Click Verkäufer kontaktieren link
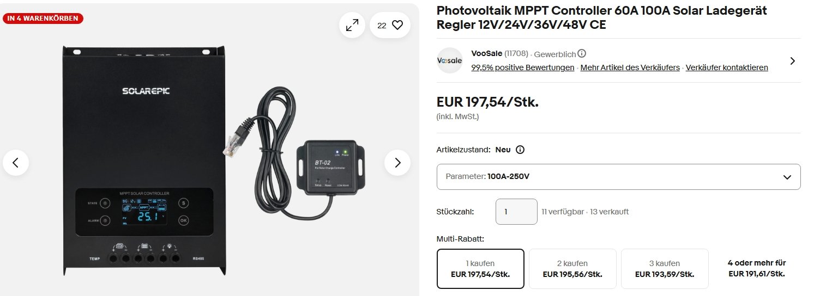This screenshot has width=820, height=296. point(726,67)
